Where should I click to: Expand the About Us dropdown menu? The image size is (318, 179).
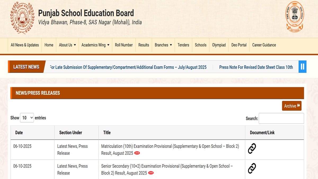[67, 45]
